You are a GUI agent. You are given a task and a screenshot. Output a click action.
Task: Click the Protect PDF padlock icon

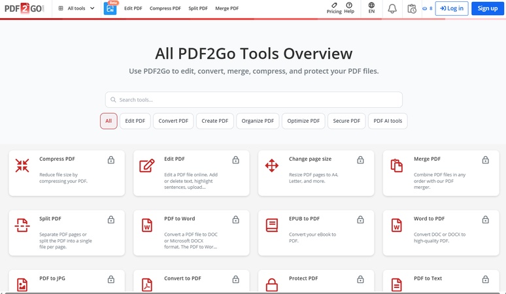272,285
